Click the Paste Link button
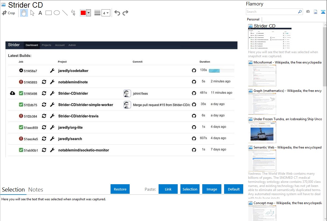This screenshot has height=221, width=327. click(168, 189)
